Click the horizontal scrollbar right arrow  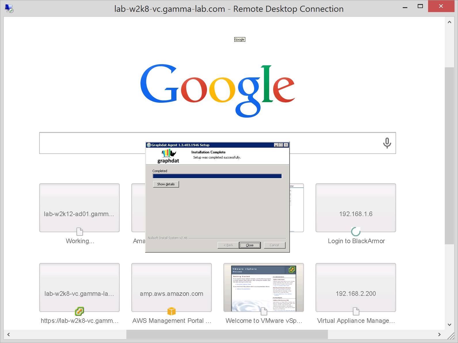439,334
